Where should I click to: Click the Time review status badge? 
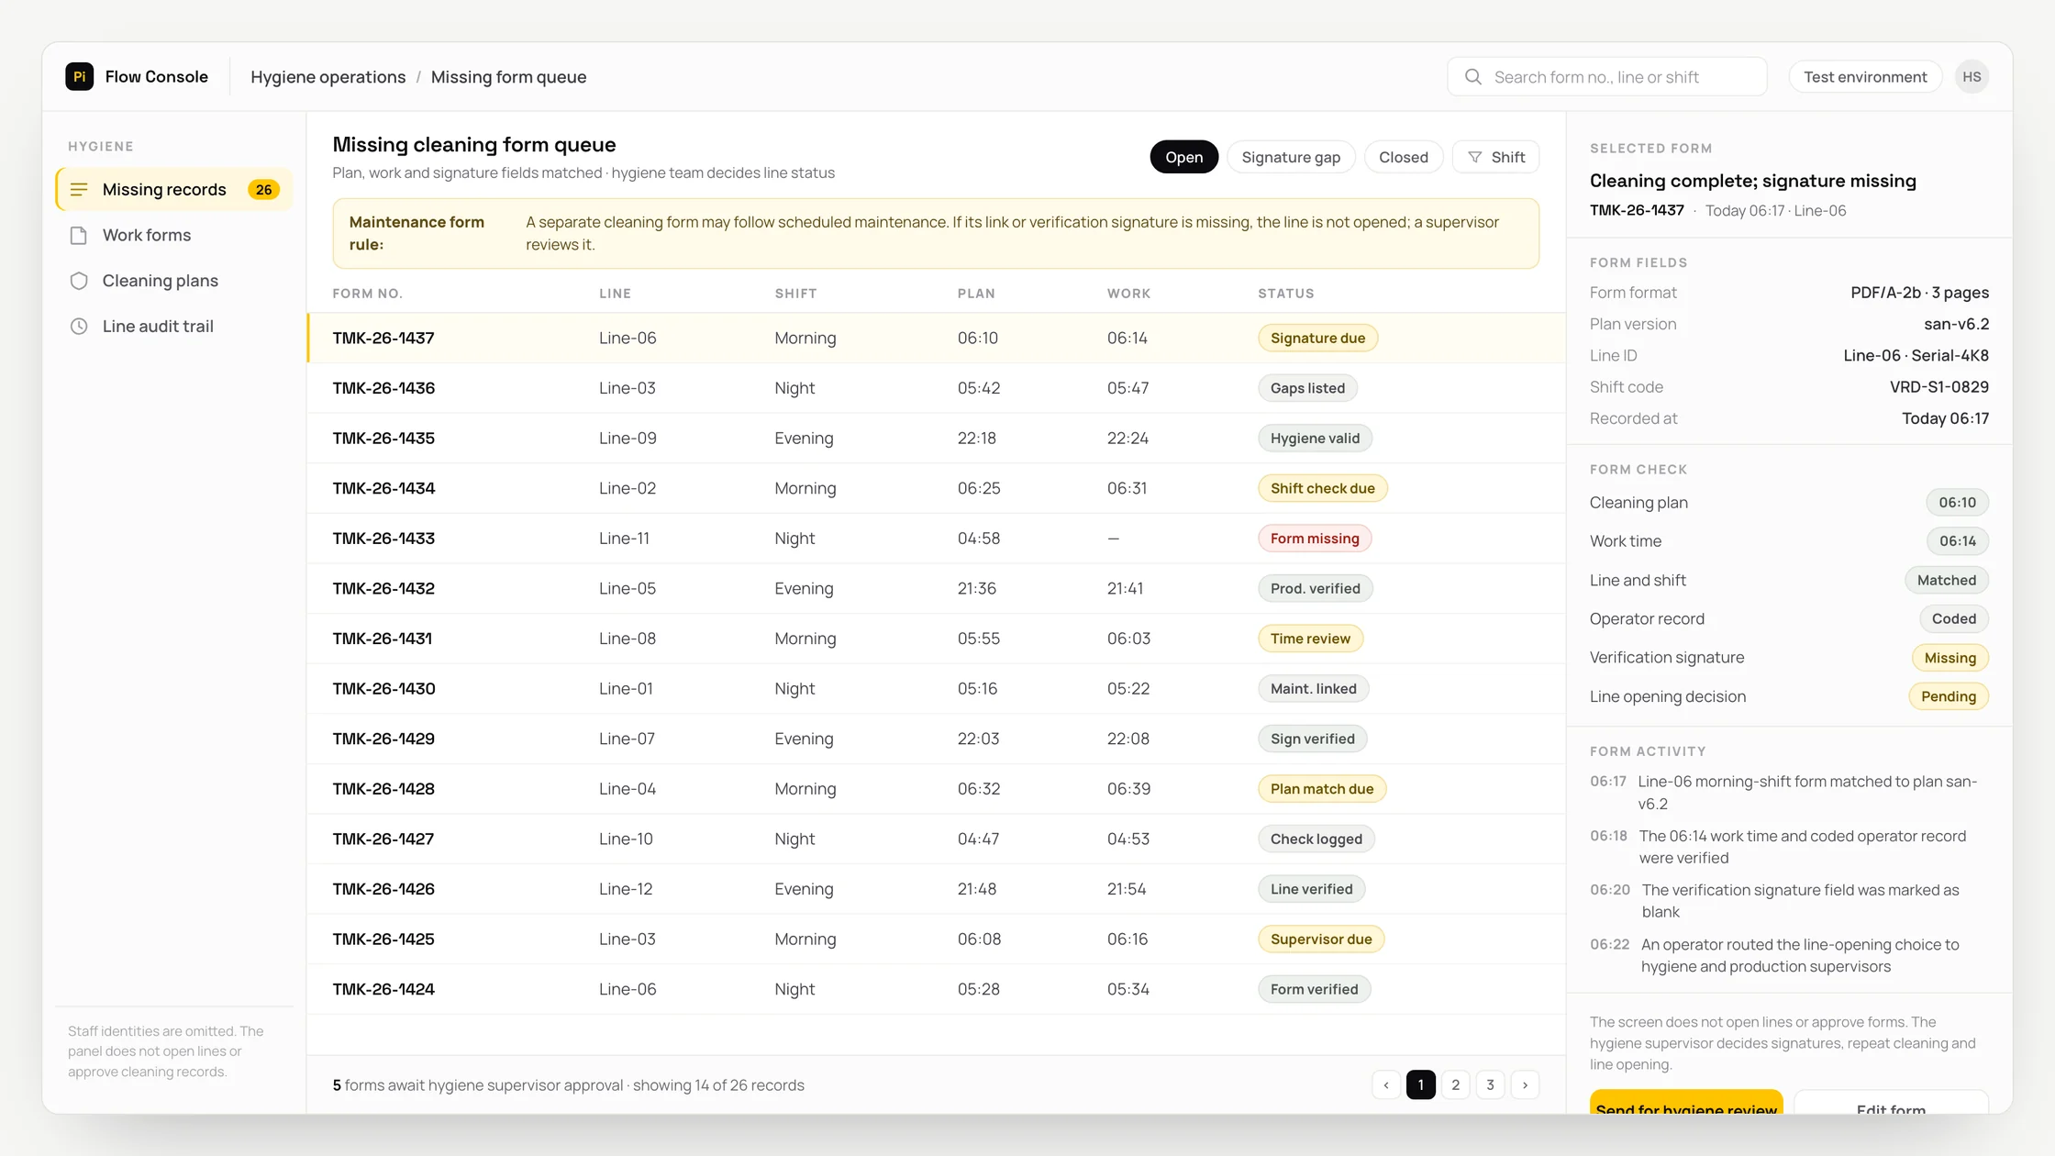tap(1310, 639)
